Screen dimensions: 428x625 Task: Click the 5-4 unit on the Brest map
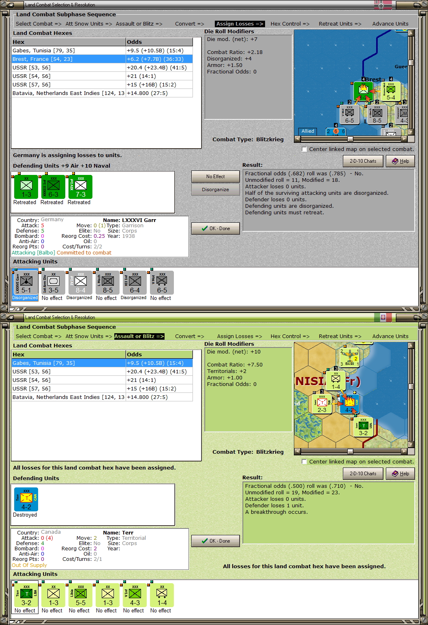[x=391, y=91]
